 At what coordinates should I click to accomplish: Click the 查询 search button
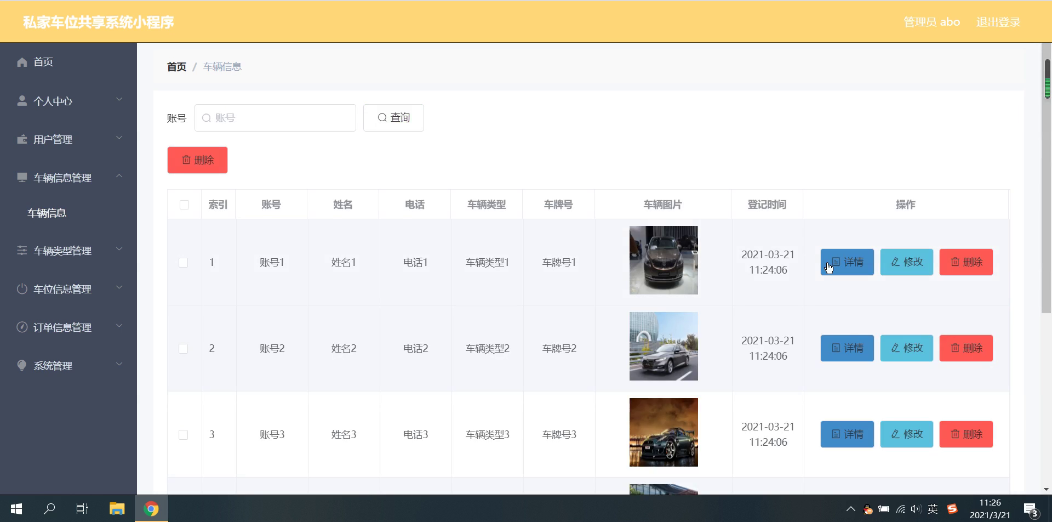(x=393, y=118)
